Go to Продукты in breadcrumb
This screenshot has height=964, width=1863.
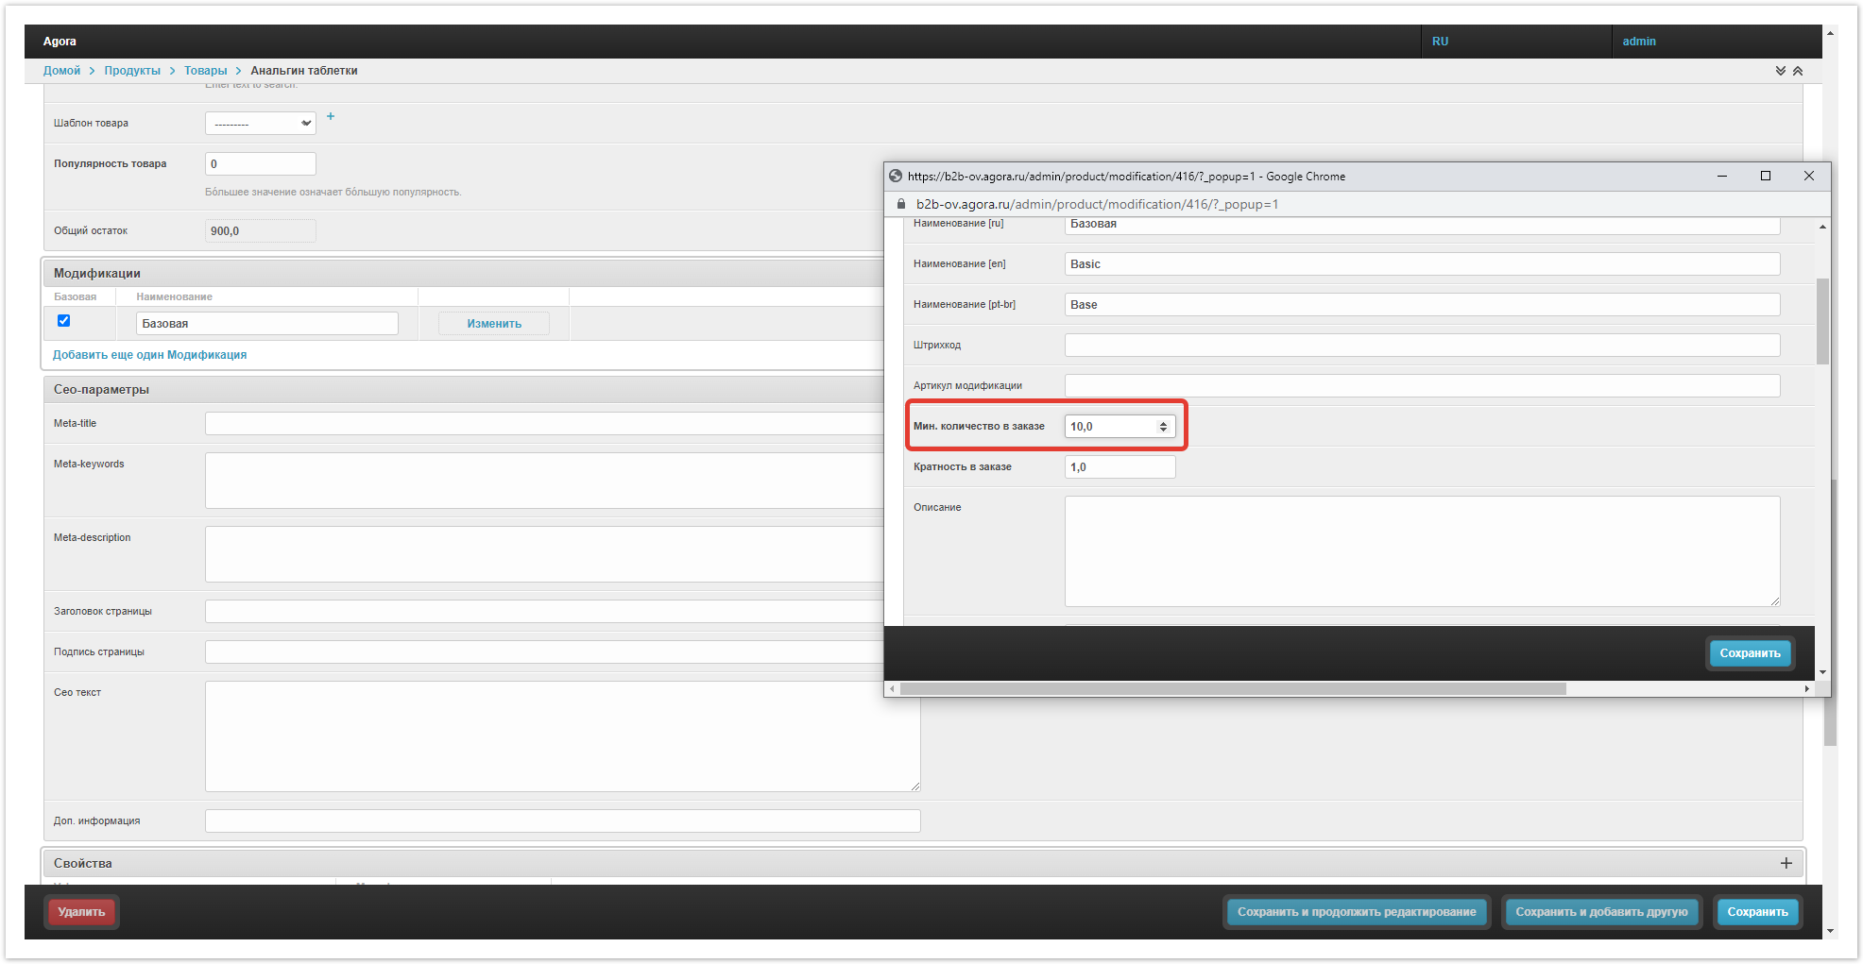tap(132, 71)
